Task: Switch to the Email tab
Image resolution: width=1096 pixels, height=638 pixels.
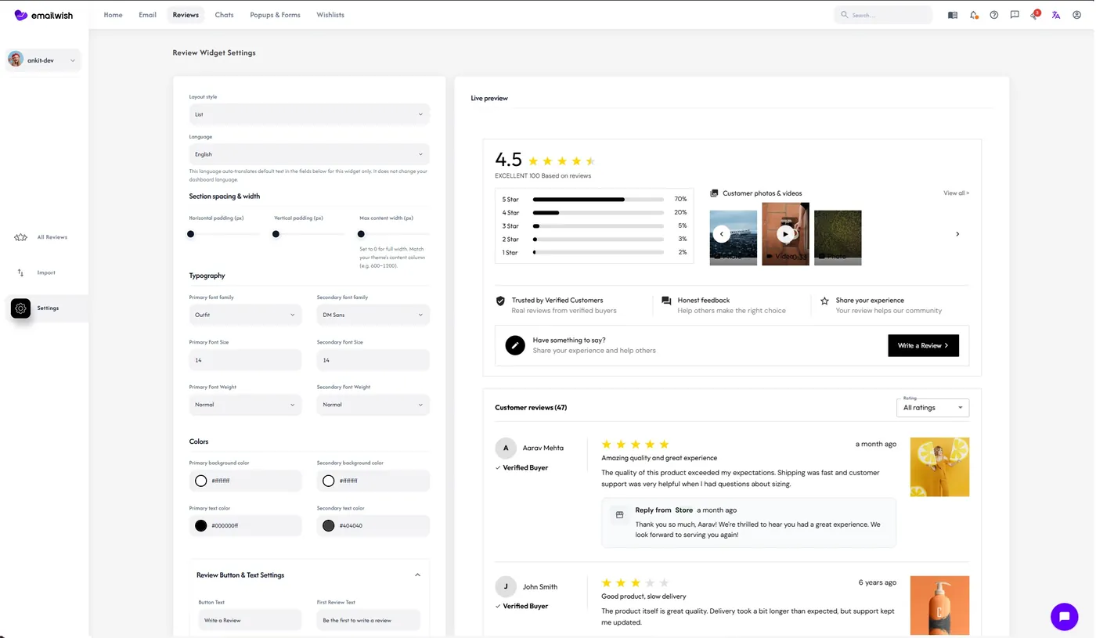Action: pyautogui.click(x=148, y=15)
